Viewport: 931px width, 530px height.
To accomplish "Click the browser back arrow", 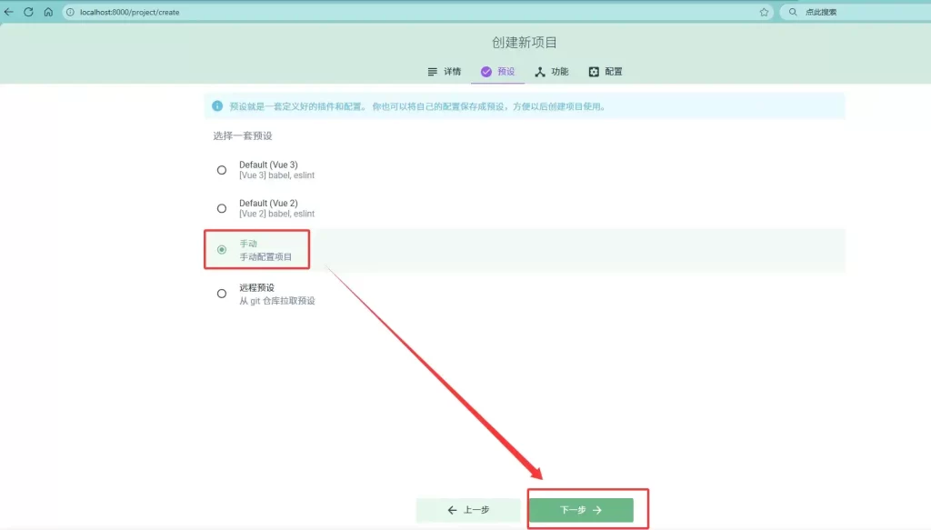I will 9,12.
